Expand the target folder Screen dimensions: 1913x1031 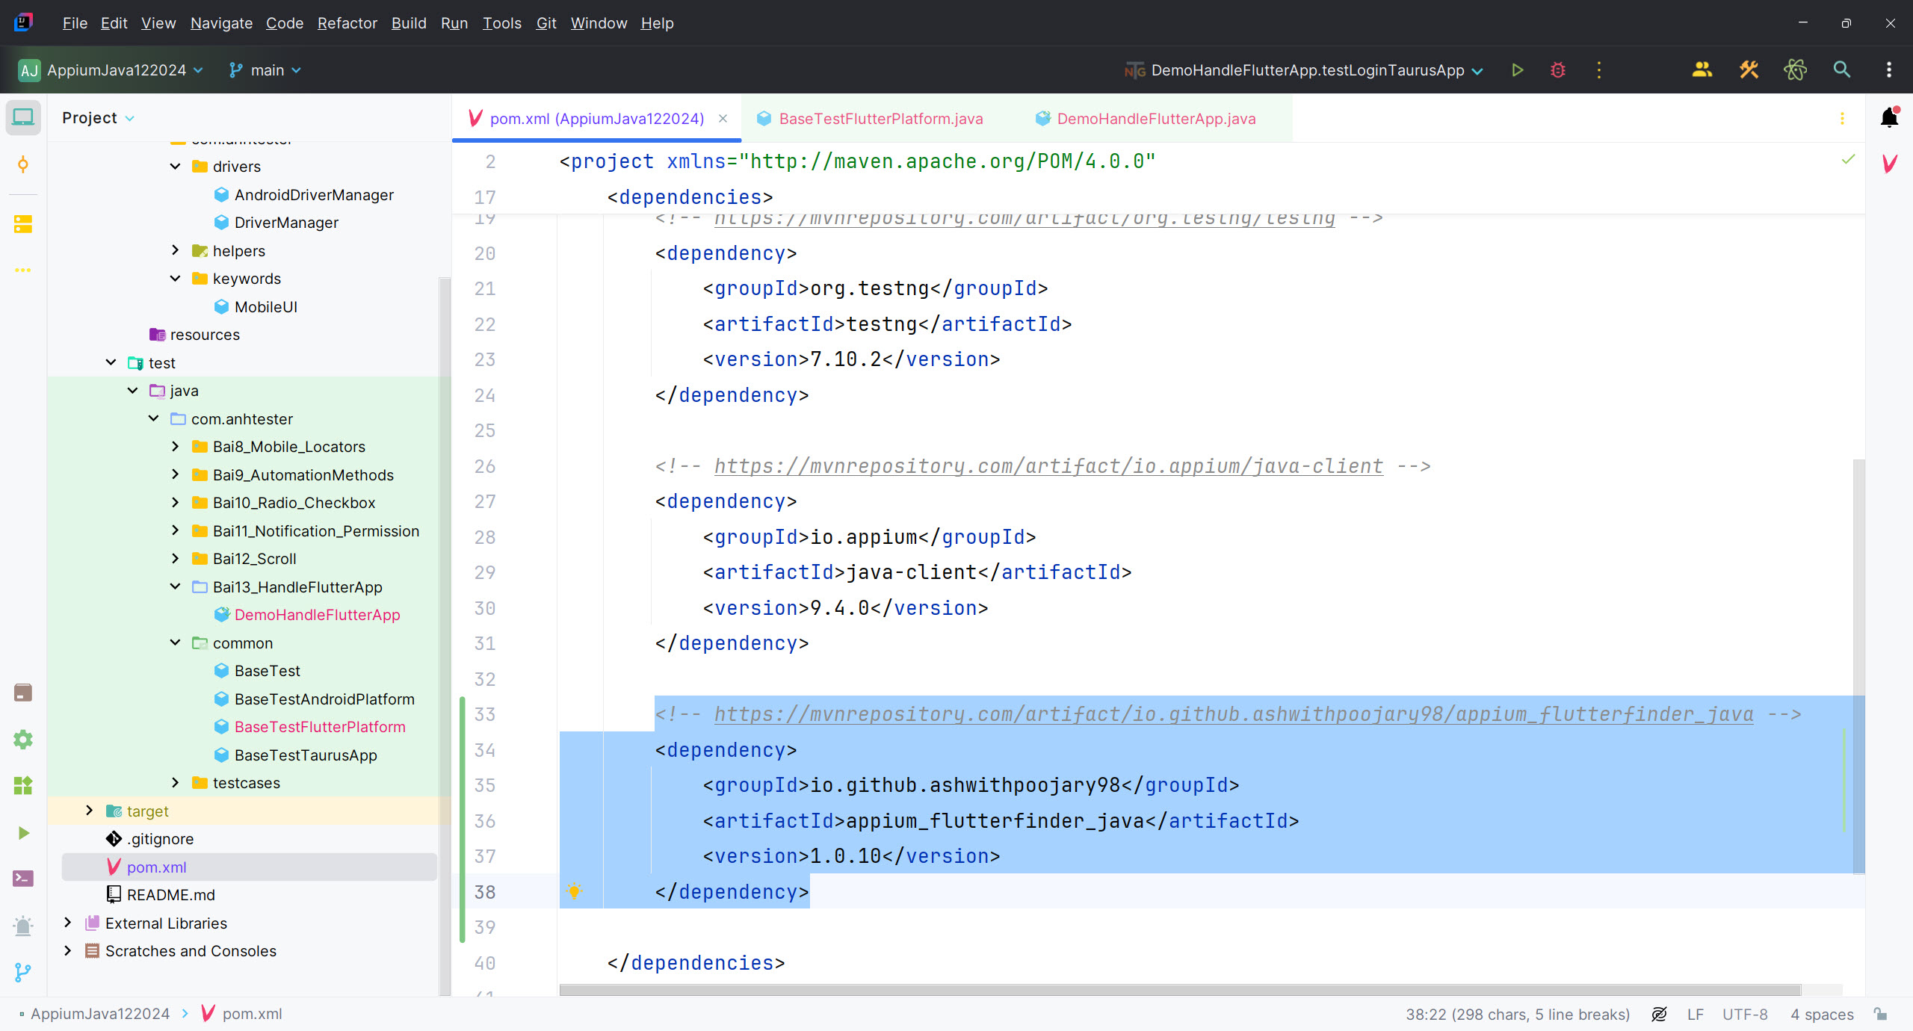90,811
